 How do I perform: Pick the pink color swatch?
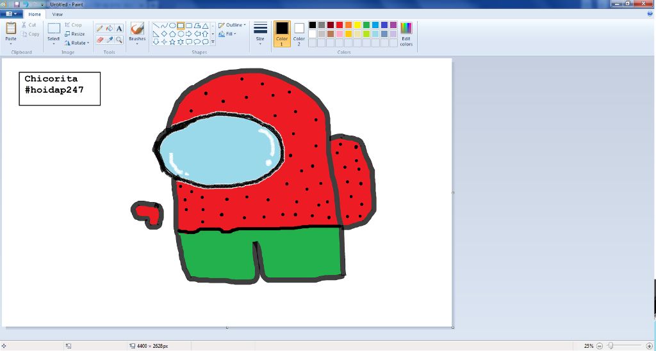[340, 34]
